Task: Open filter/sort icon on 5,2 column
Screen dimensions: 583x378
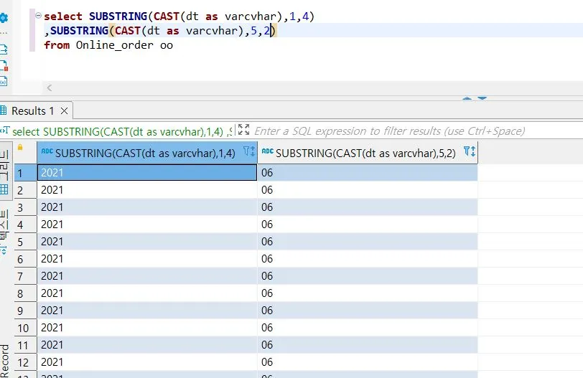Action: [x=470, y=151]
